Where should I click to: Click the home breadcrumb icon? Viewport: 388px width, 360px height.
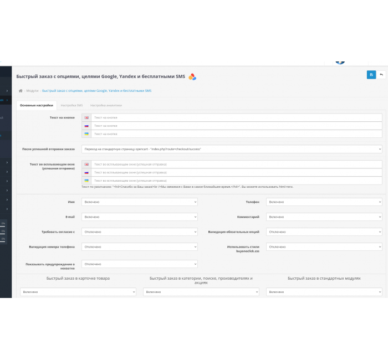[x=21, y=91]
